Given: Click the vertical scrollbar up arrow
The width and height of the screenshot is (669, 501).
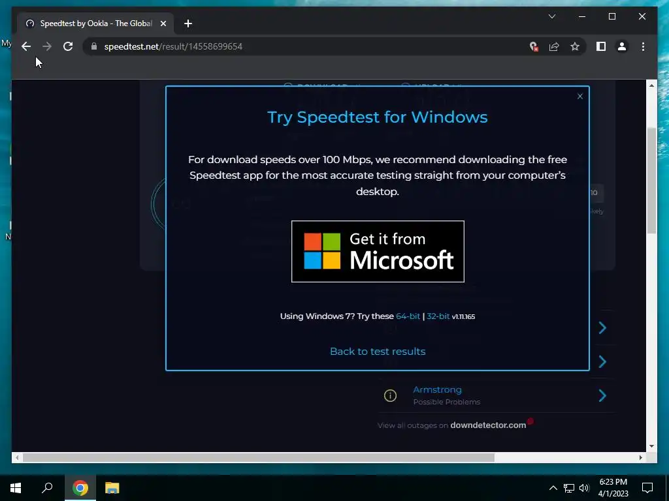Looking at the screenshot, I should [651, 85].
